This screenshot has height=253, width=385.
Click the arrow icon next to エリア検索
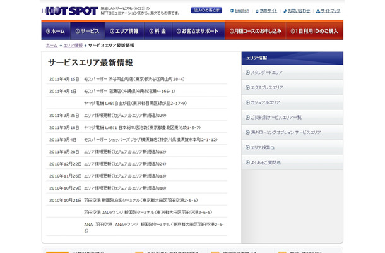247,147
